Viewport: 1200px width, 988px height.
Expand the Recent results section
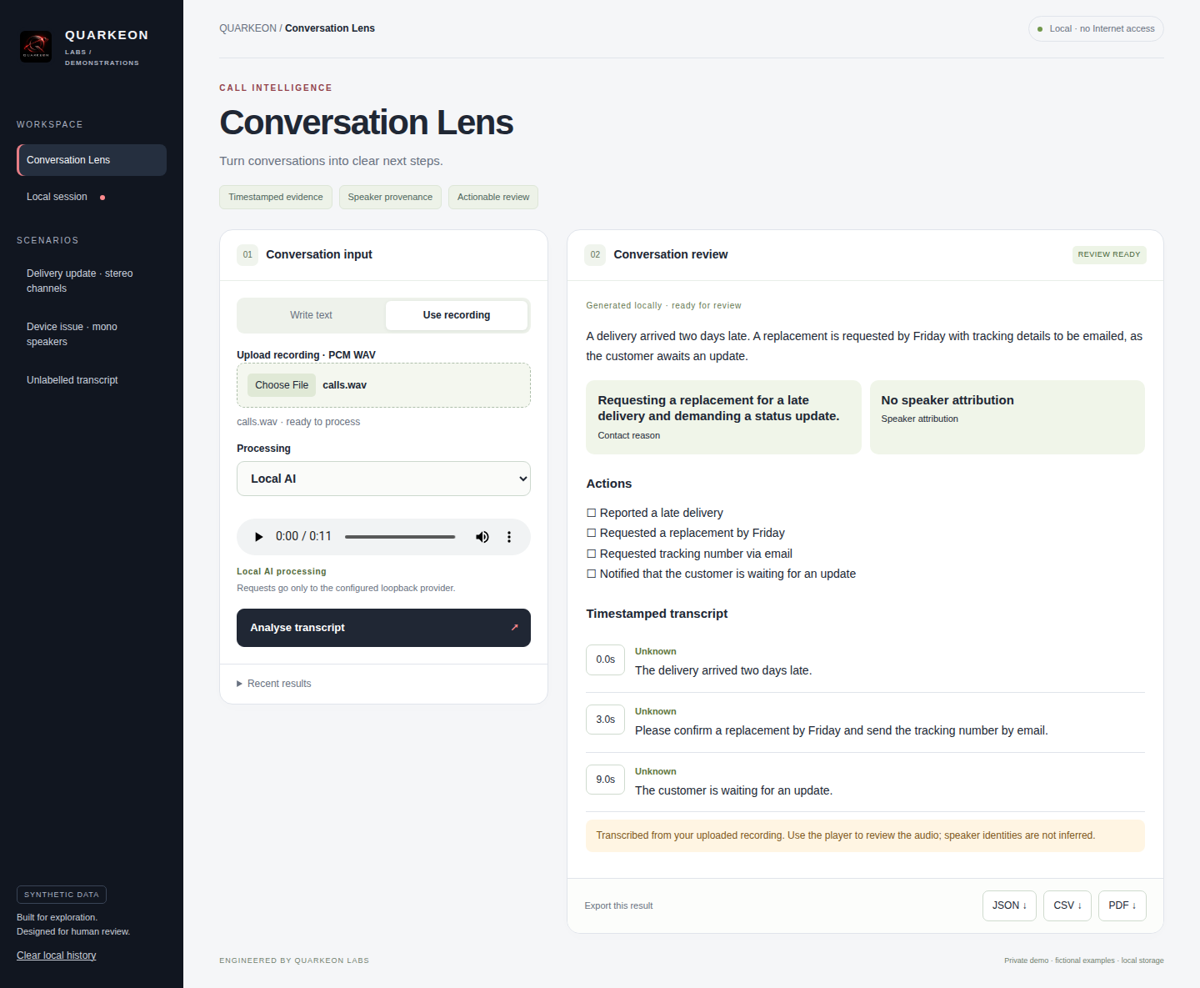coord(274,684)
